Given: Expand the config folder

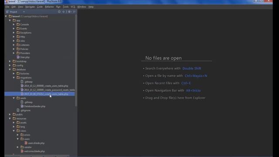Looking at the screenshot, I should tap(10, 65).
